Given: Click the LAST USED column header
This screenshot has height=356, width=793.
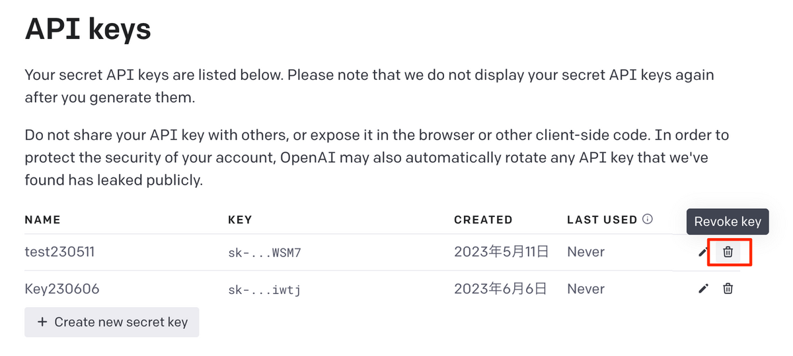Looking at the screenshot, I should (602, 220).
